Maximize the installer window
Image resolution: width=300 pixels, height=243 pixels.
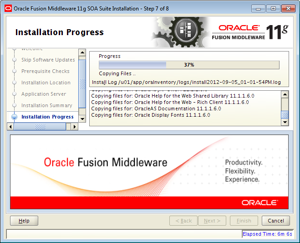(273, 9)
